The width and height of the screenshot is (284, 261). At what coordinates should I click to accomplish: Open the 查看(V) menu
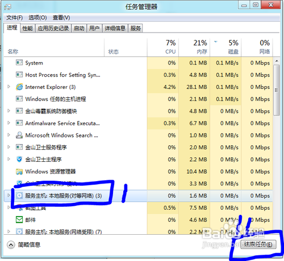[x=61, y=18]
